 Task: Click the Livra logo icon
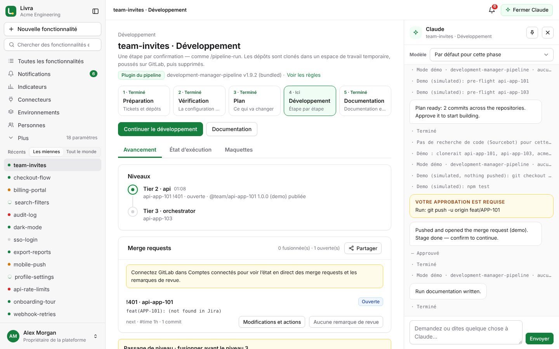[11, 11]
